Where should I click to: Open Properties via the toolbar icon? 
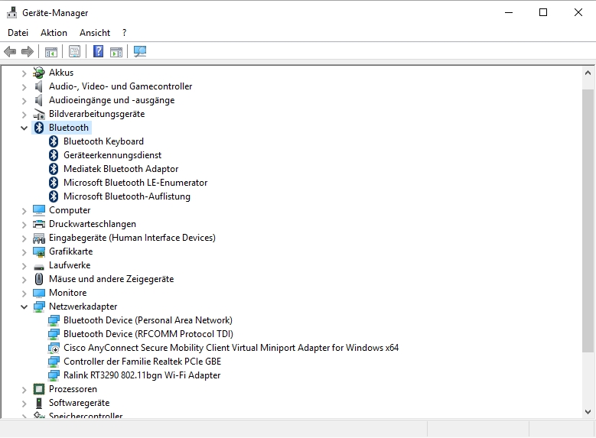coord(74,51)
